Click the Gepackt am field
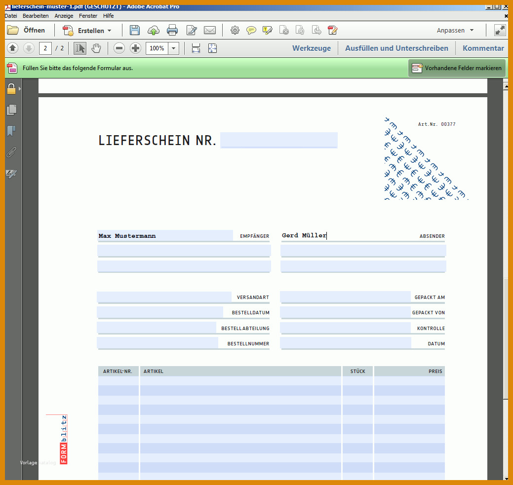Screen dimensions: 513x485 coord(346,297)
